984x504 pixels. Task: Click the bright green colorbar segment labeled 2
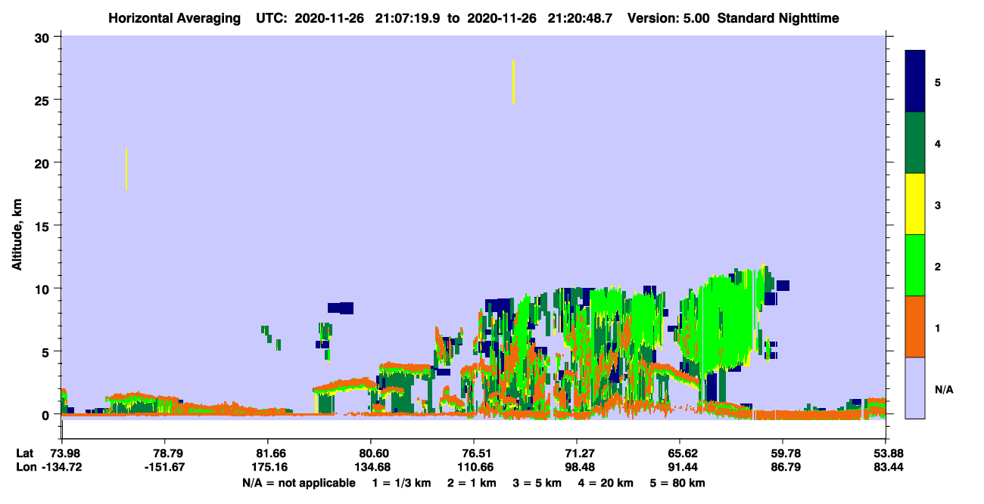point(915,265)
